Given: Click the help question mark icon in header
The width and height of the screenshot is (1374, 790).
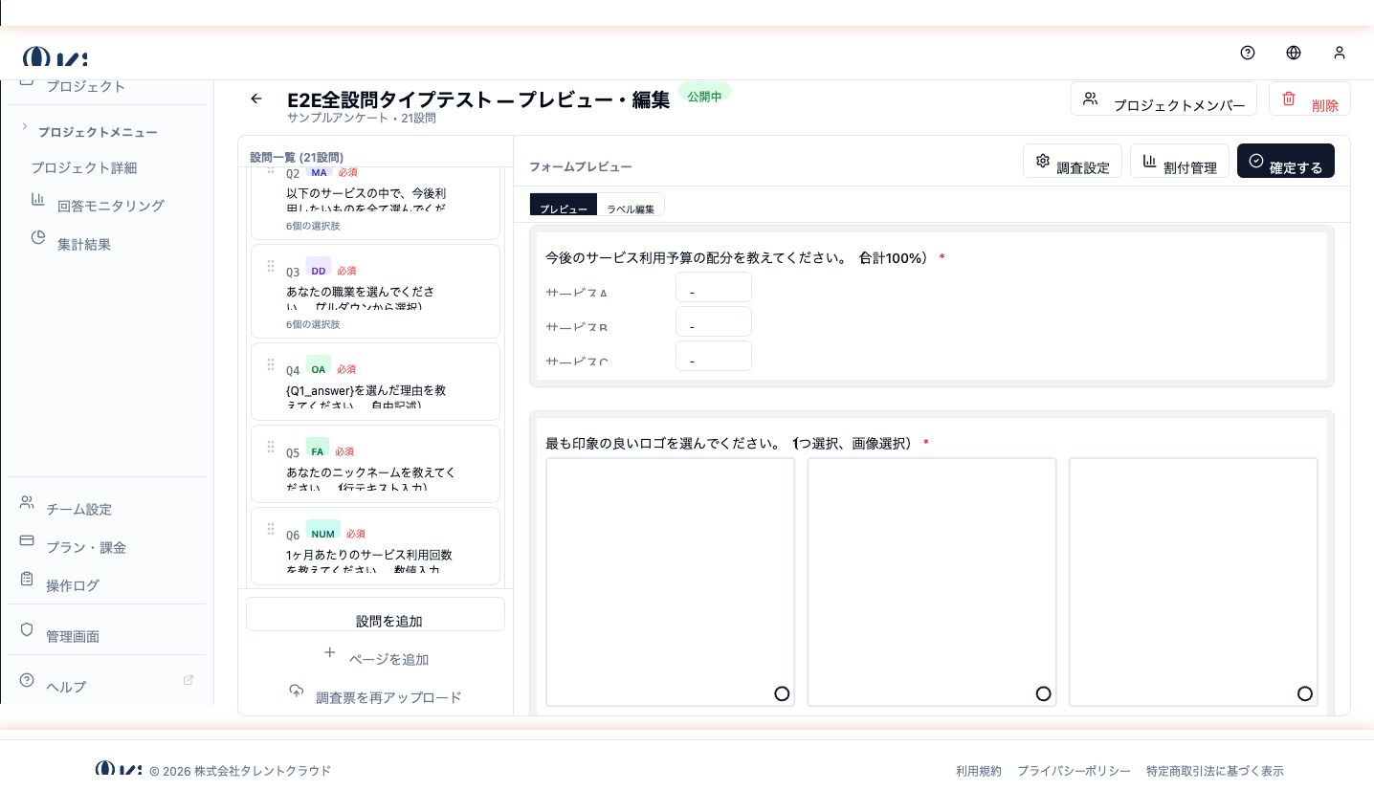Looking at the screenshot, I should coord(1247,53).
